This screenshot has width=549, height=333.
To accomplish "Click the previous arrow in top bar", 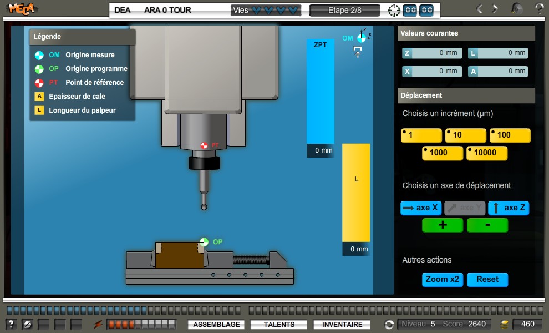I will pos(480,9).
